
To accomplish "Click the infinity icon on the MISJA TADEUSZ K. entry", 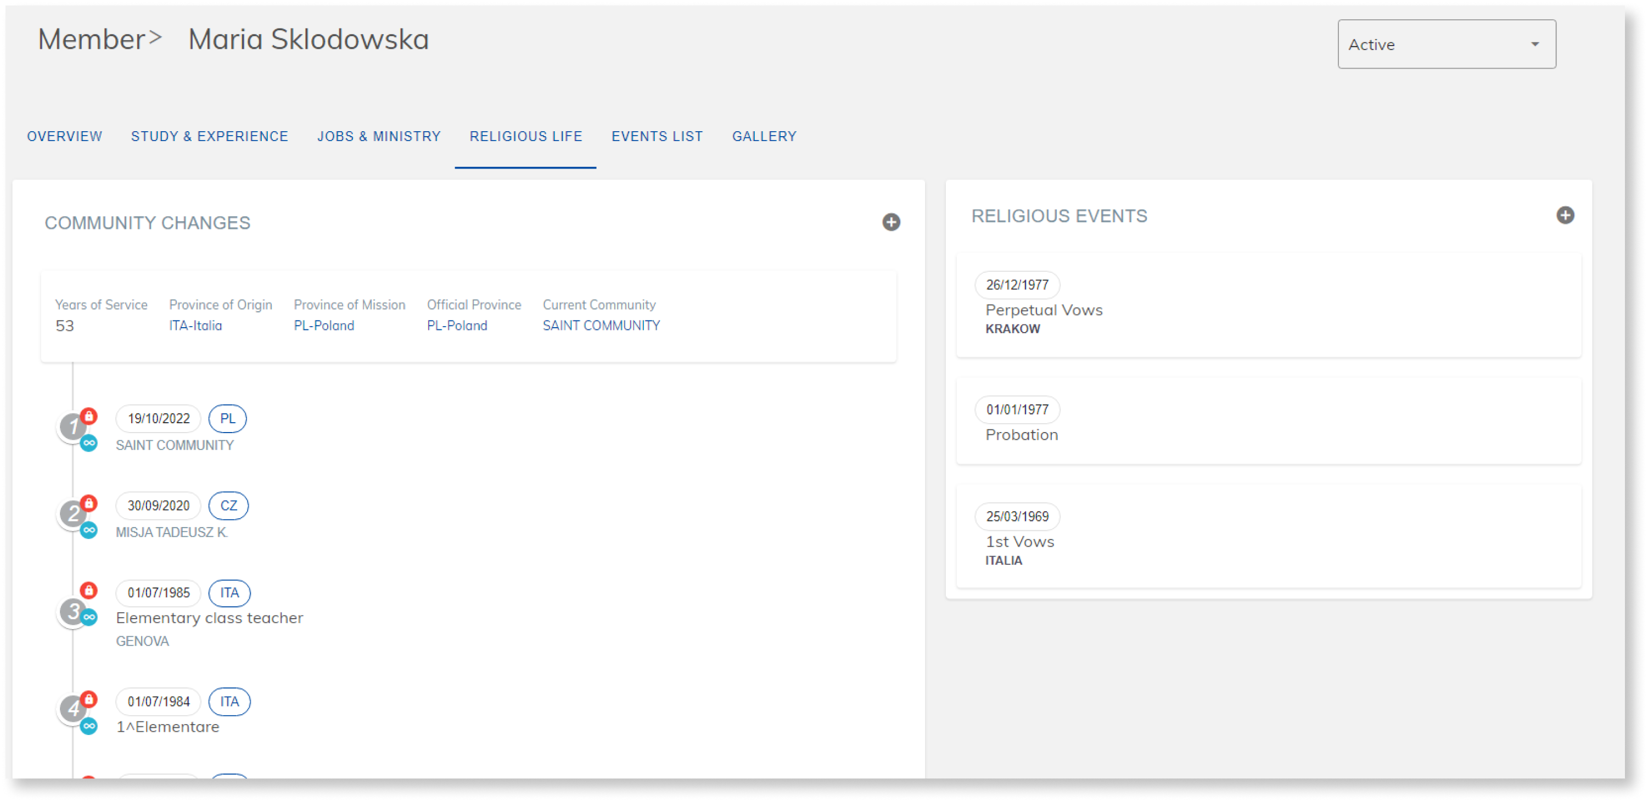I will pyautogui.click(x=89, y=529).
